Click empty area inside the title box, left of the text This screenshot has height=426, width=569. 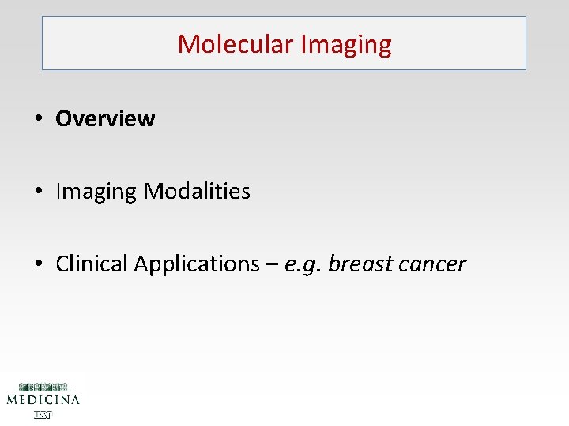[109, 43]
